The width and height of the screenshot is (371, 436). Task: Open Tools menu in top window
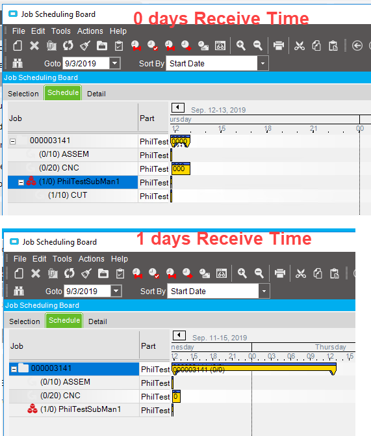click(x=61, y=31)
